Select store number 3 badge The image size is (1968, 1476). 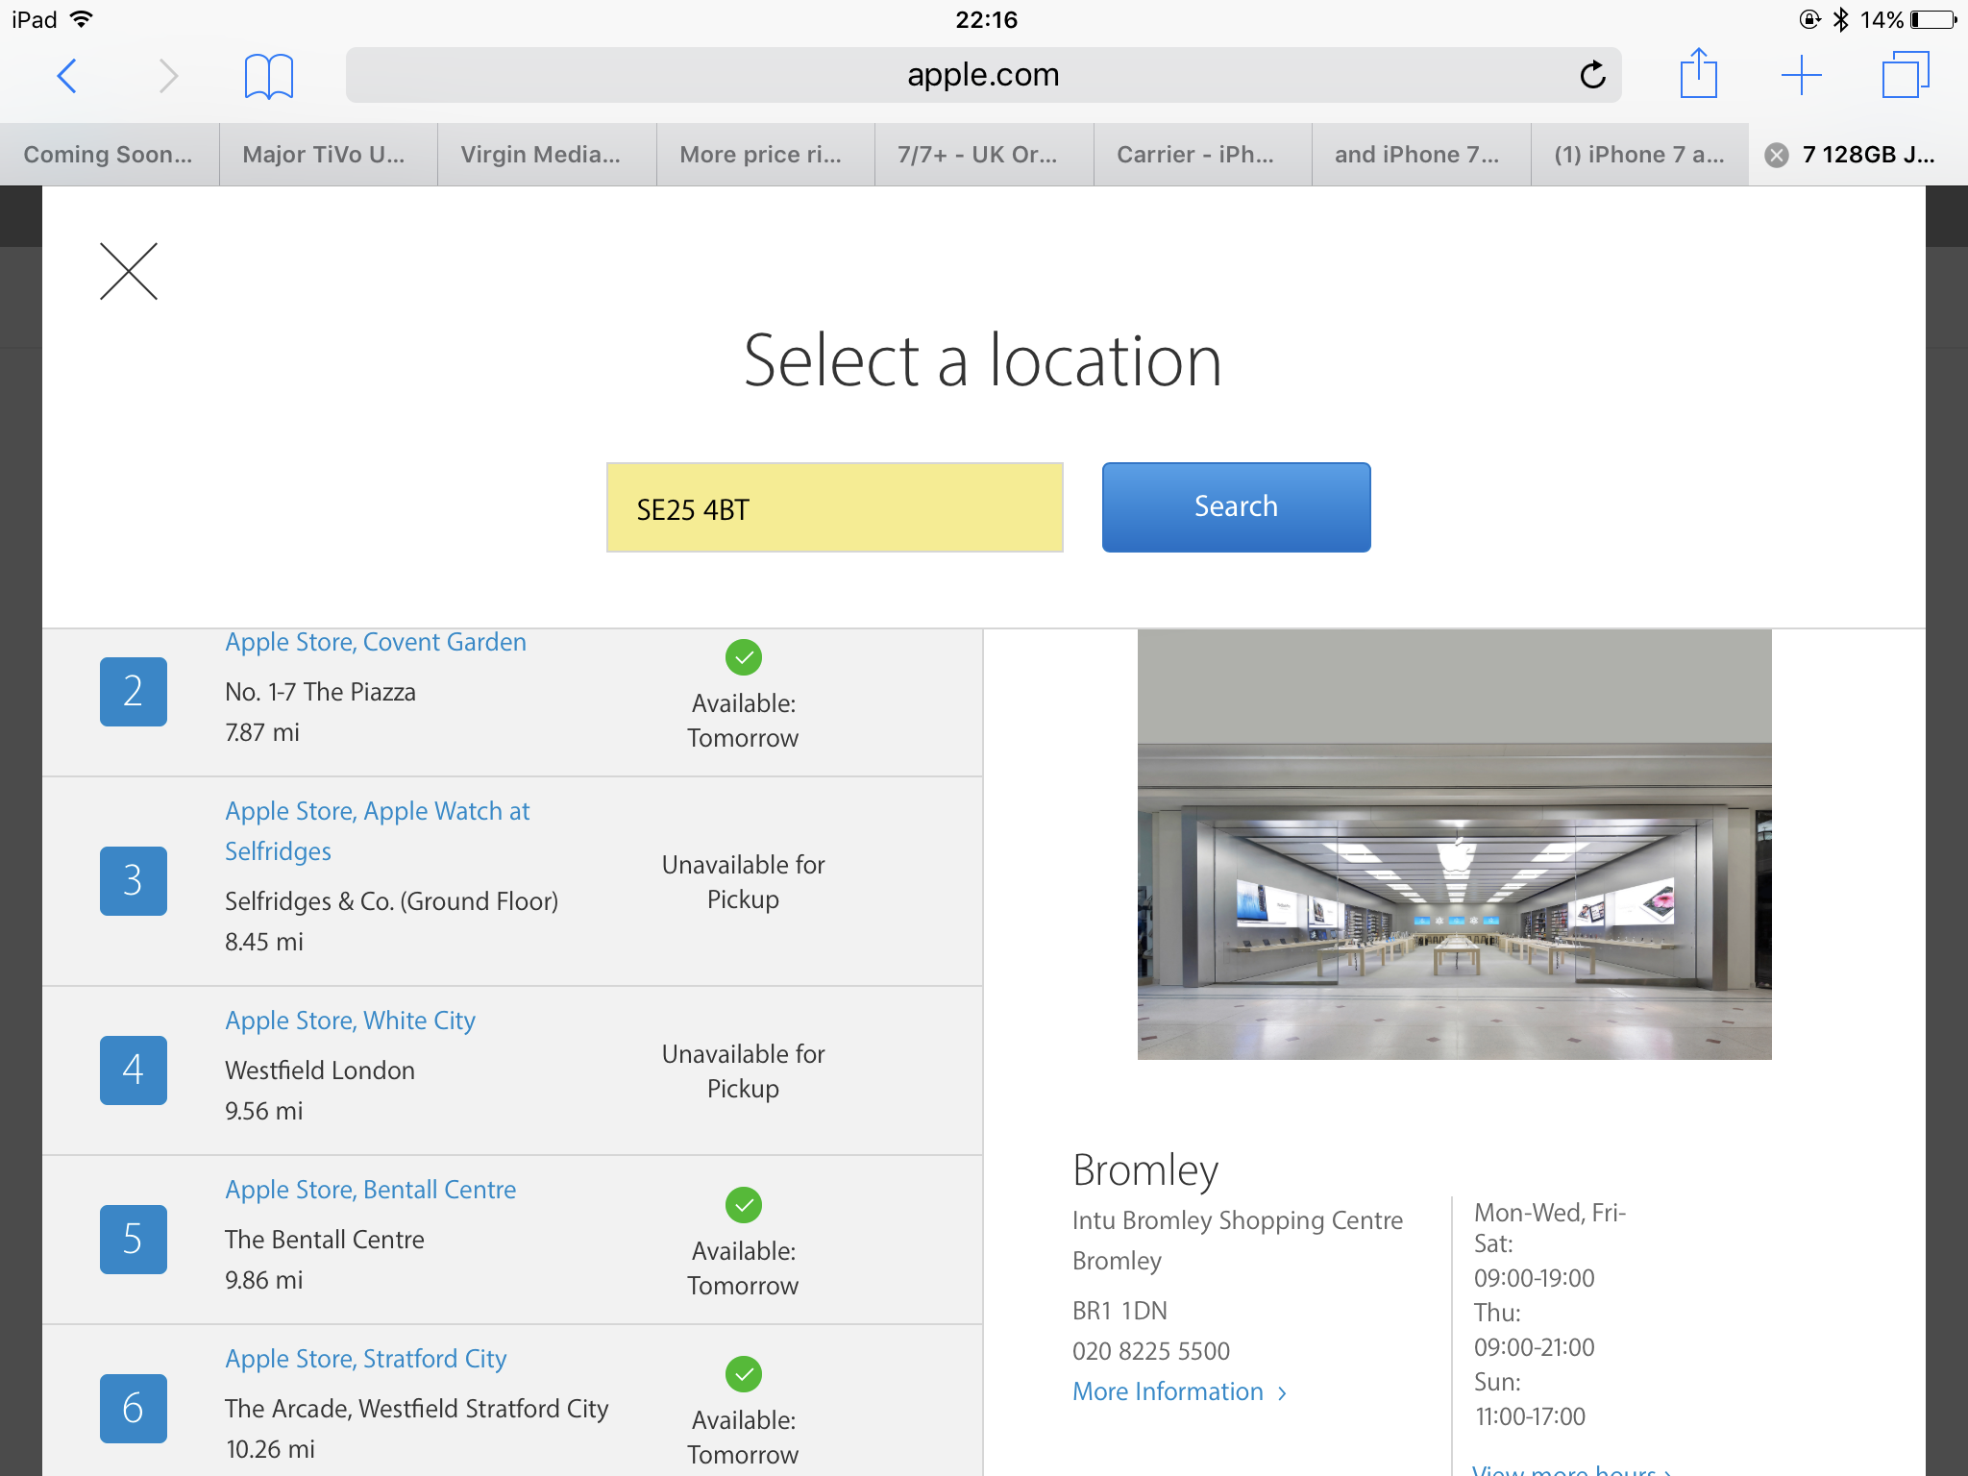pos(134,880)
